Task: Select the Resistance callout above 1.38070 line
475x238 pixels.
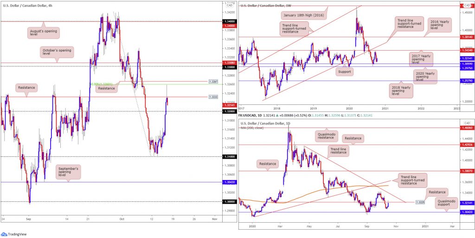Action: click(268, 164)
